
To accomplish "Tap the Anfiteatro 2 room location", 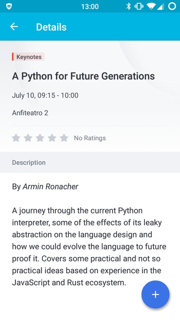I will point(30,113).
